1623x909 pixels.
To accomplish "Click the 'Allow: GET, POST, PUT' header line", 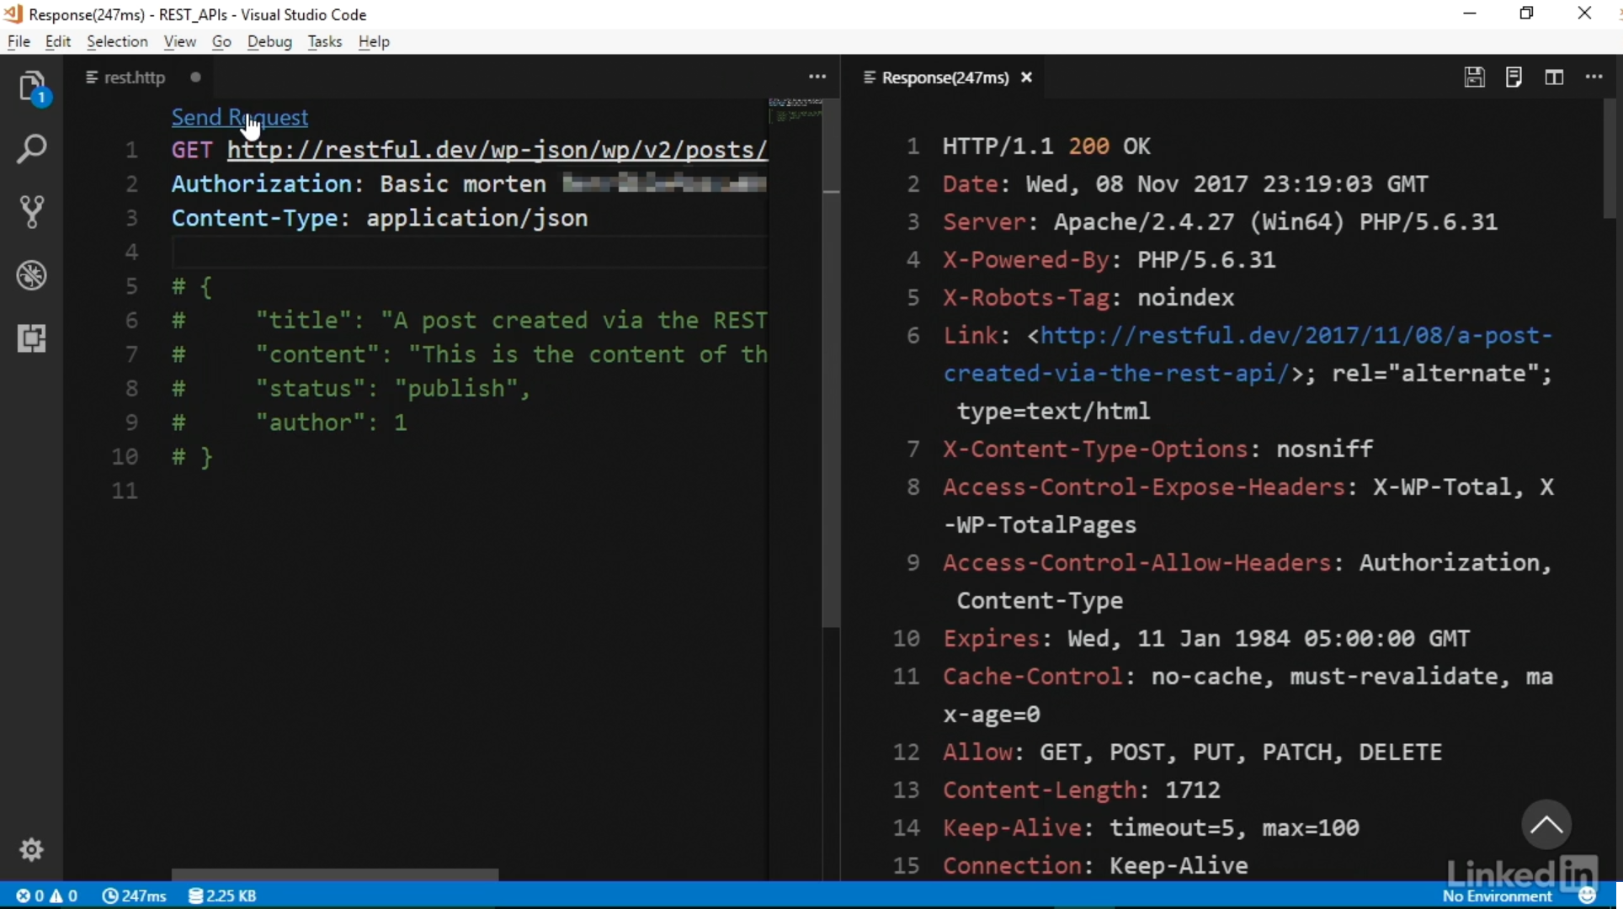I will 1192,752.
